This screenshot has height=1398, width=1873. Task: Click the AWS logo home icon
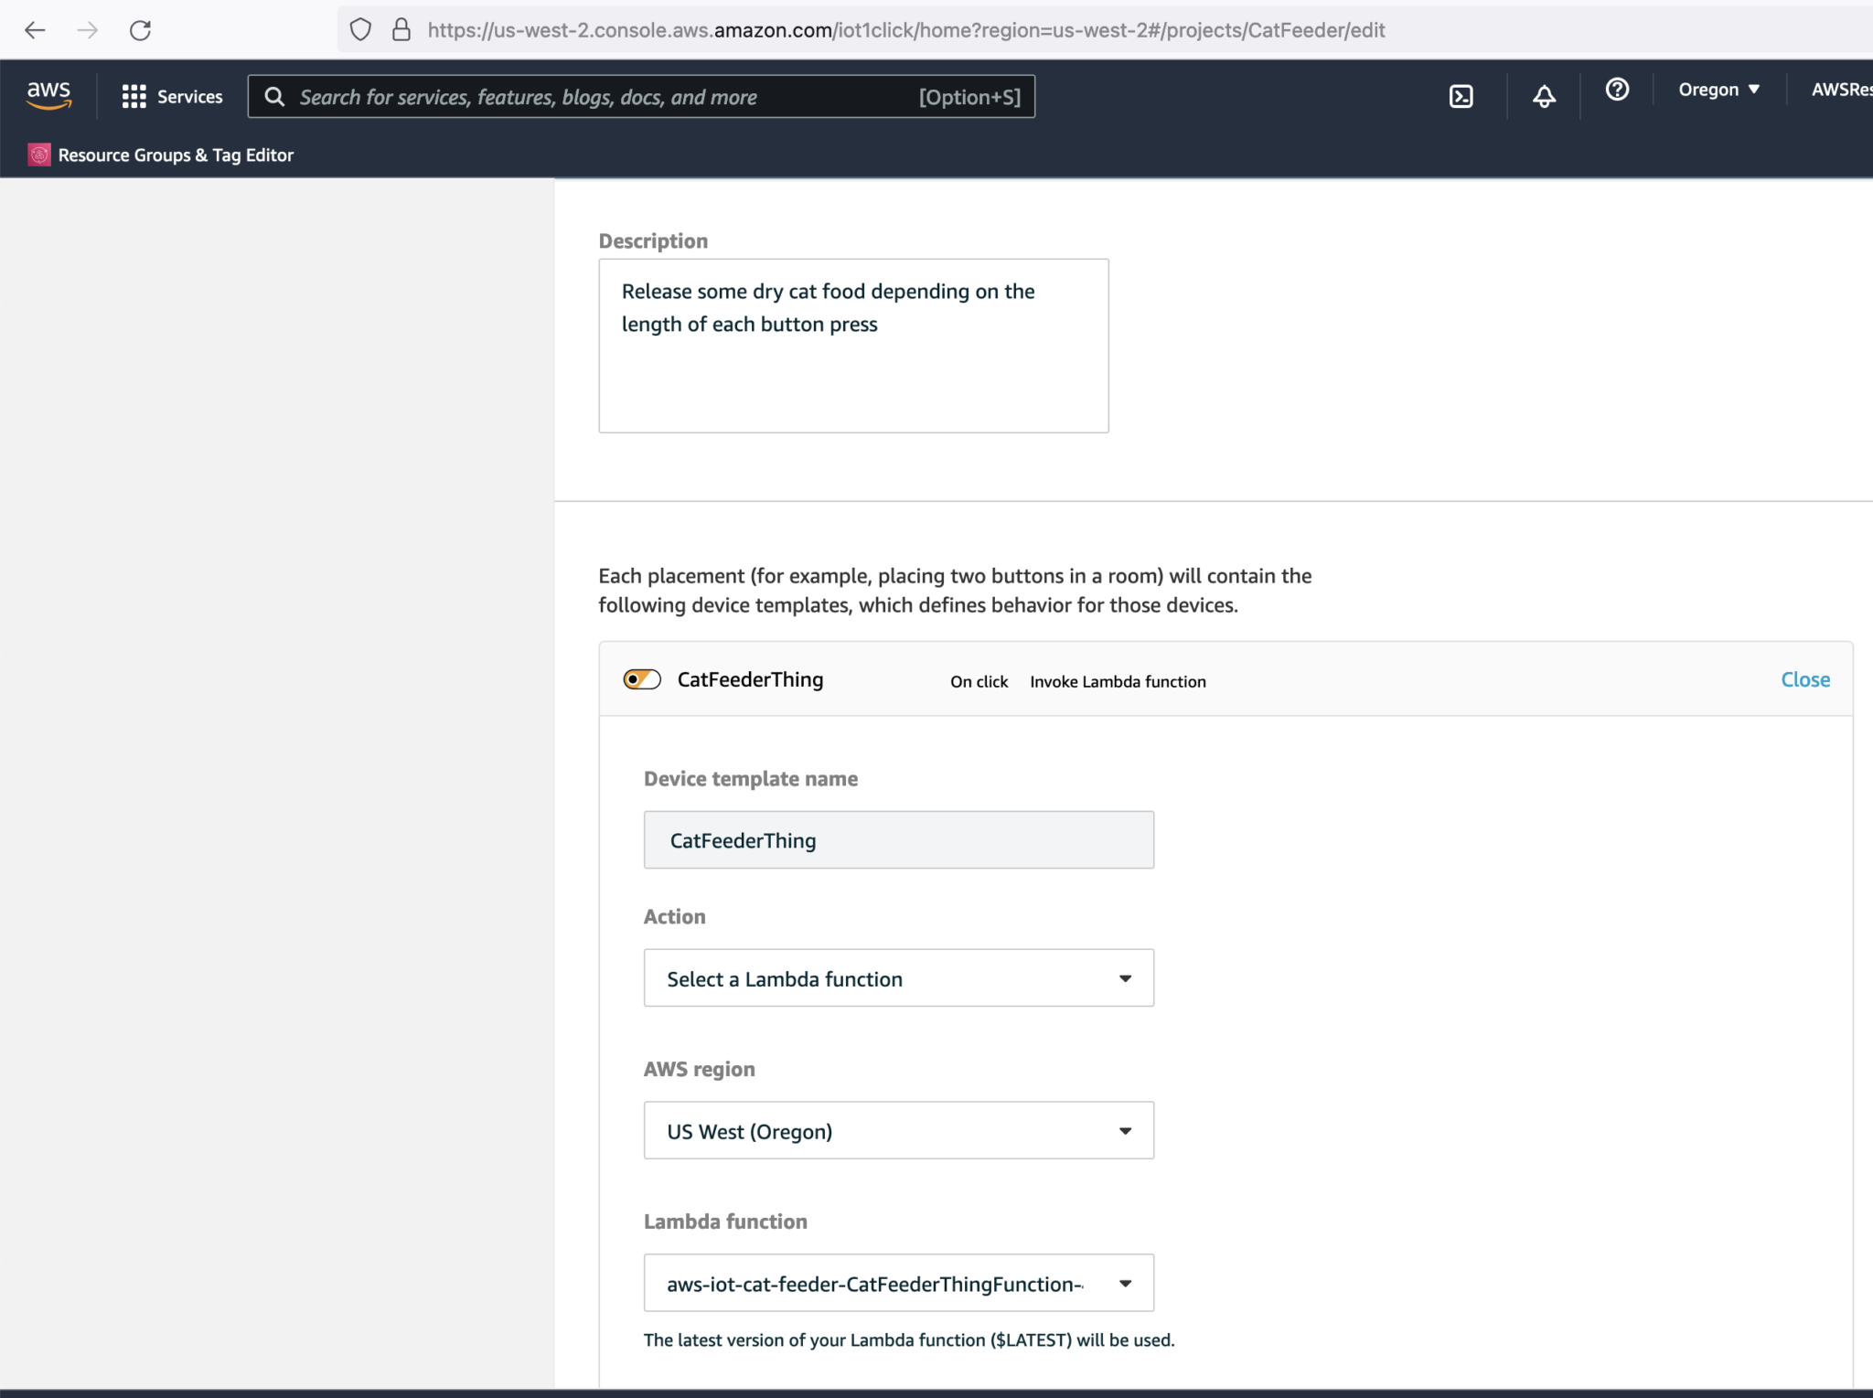point(49,94)
